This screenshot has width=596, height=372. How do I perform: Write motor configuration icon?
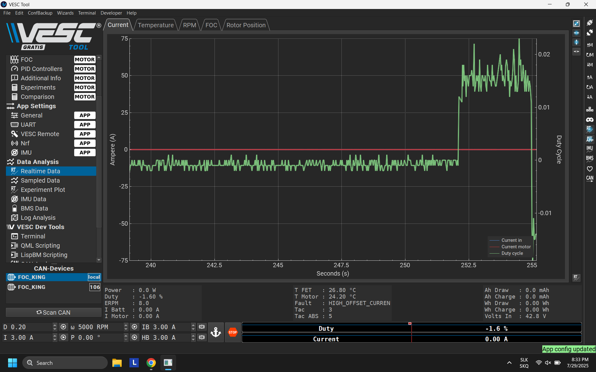(x=589, y=65)
